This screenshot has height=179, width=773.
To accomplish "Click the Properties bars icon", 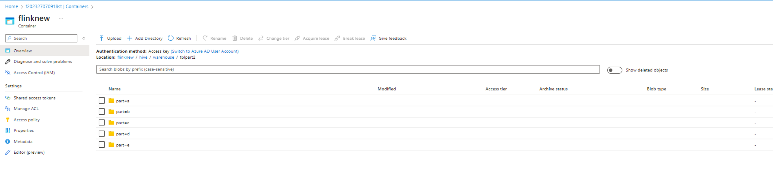I will [x=8, y=130].
